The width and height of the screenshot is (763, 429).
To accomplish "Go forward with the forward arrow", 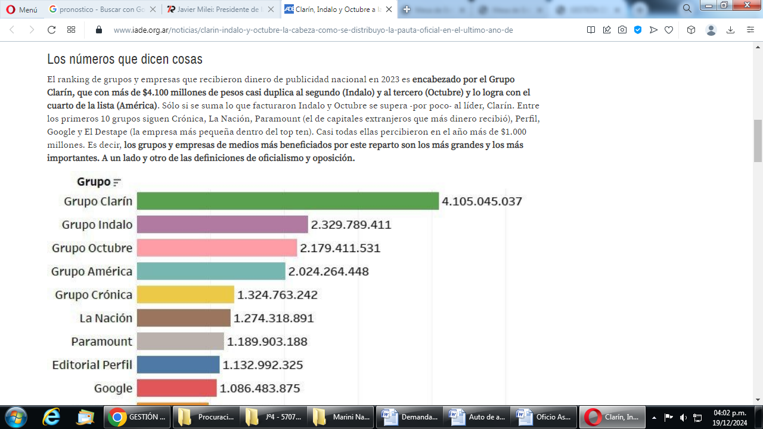I will [x=32, y=30].
